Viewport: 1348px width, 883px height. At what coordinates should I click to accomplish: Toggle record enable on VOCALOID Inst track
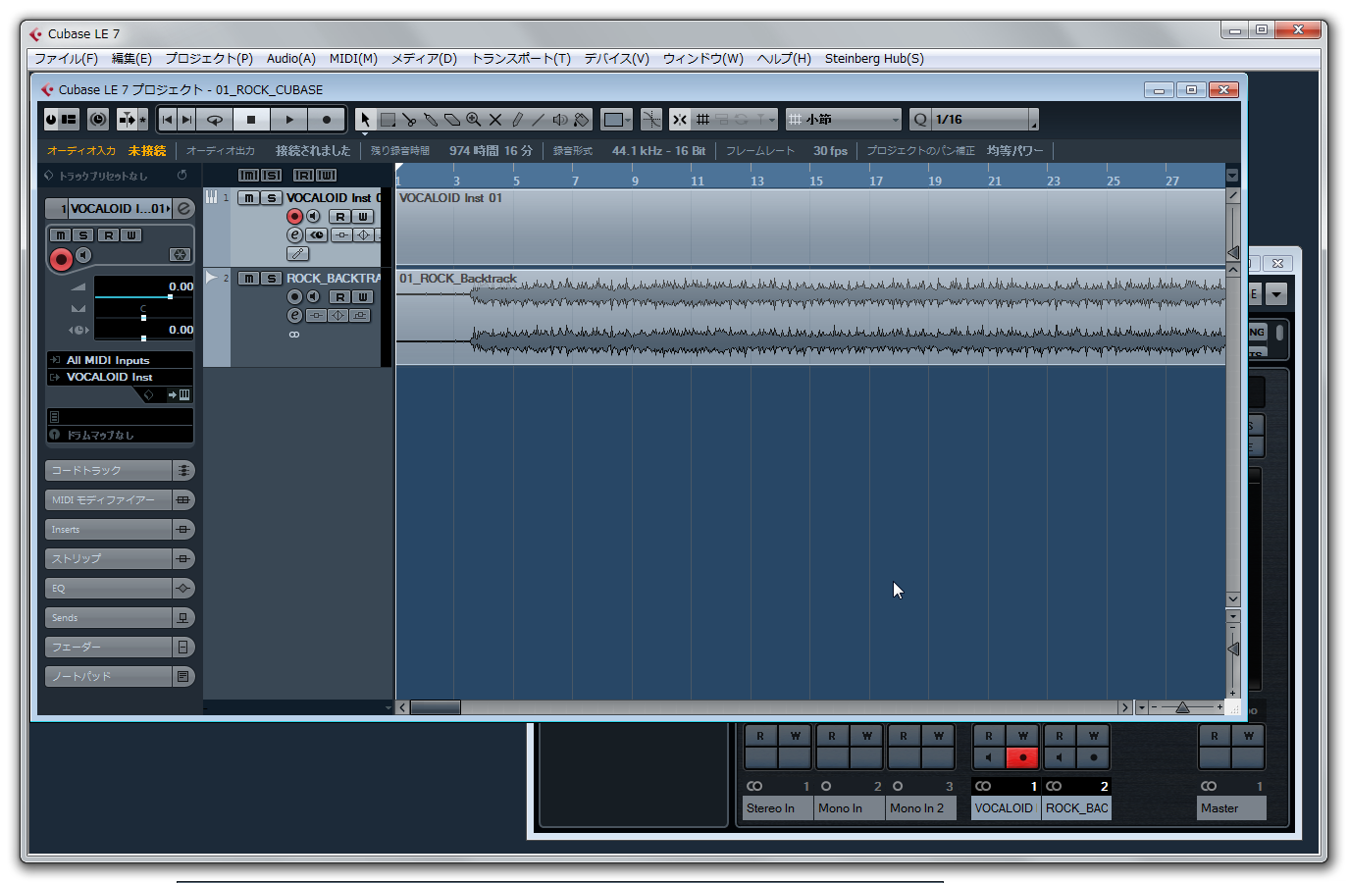(294, 217)
